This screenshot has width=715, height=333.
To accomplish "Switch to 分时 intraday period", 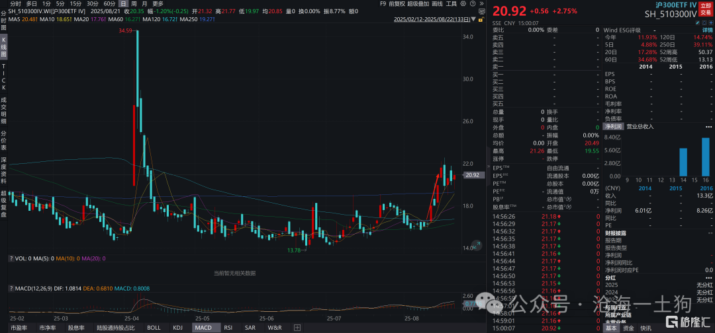I will 15,4.
